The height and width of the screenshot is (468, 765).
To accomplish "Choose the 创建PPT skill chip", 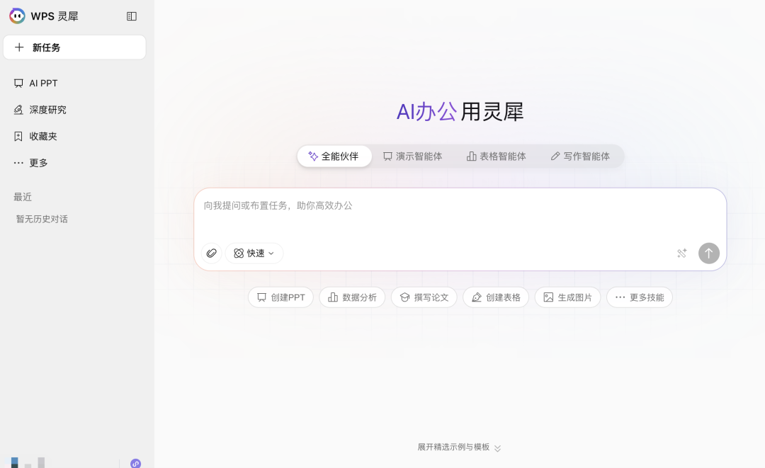I will click(281, 297).
